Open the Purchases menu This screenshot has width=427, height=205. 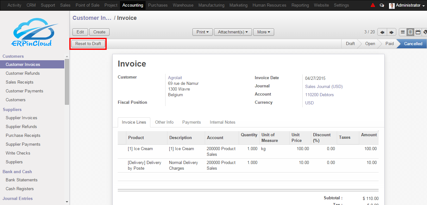coord(158,5)
